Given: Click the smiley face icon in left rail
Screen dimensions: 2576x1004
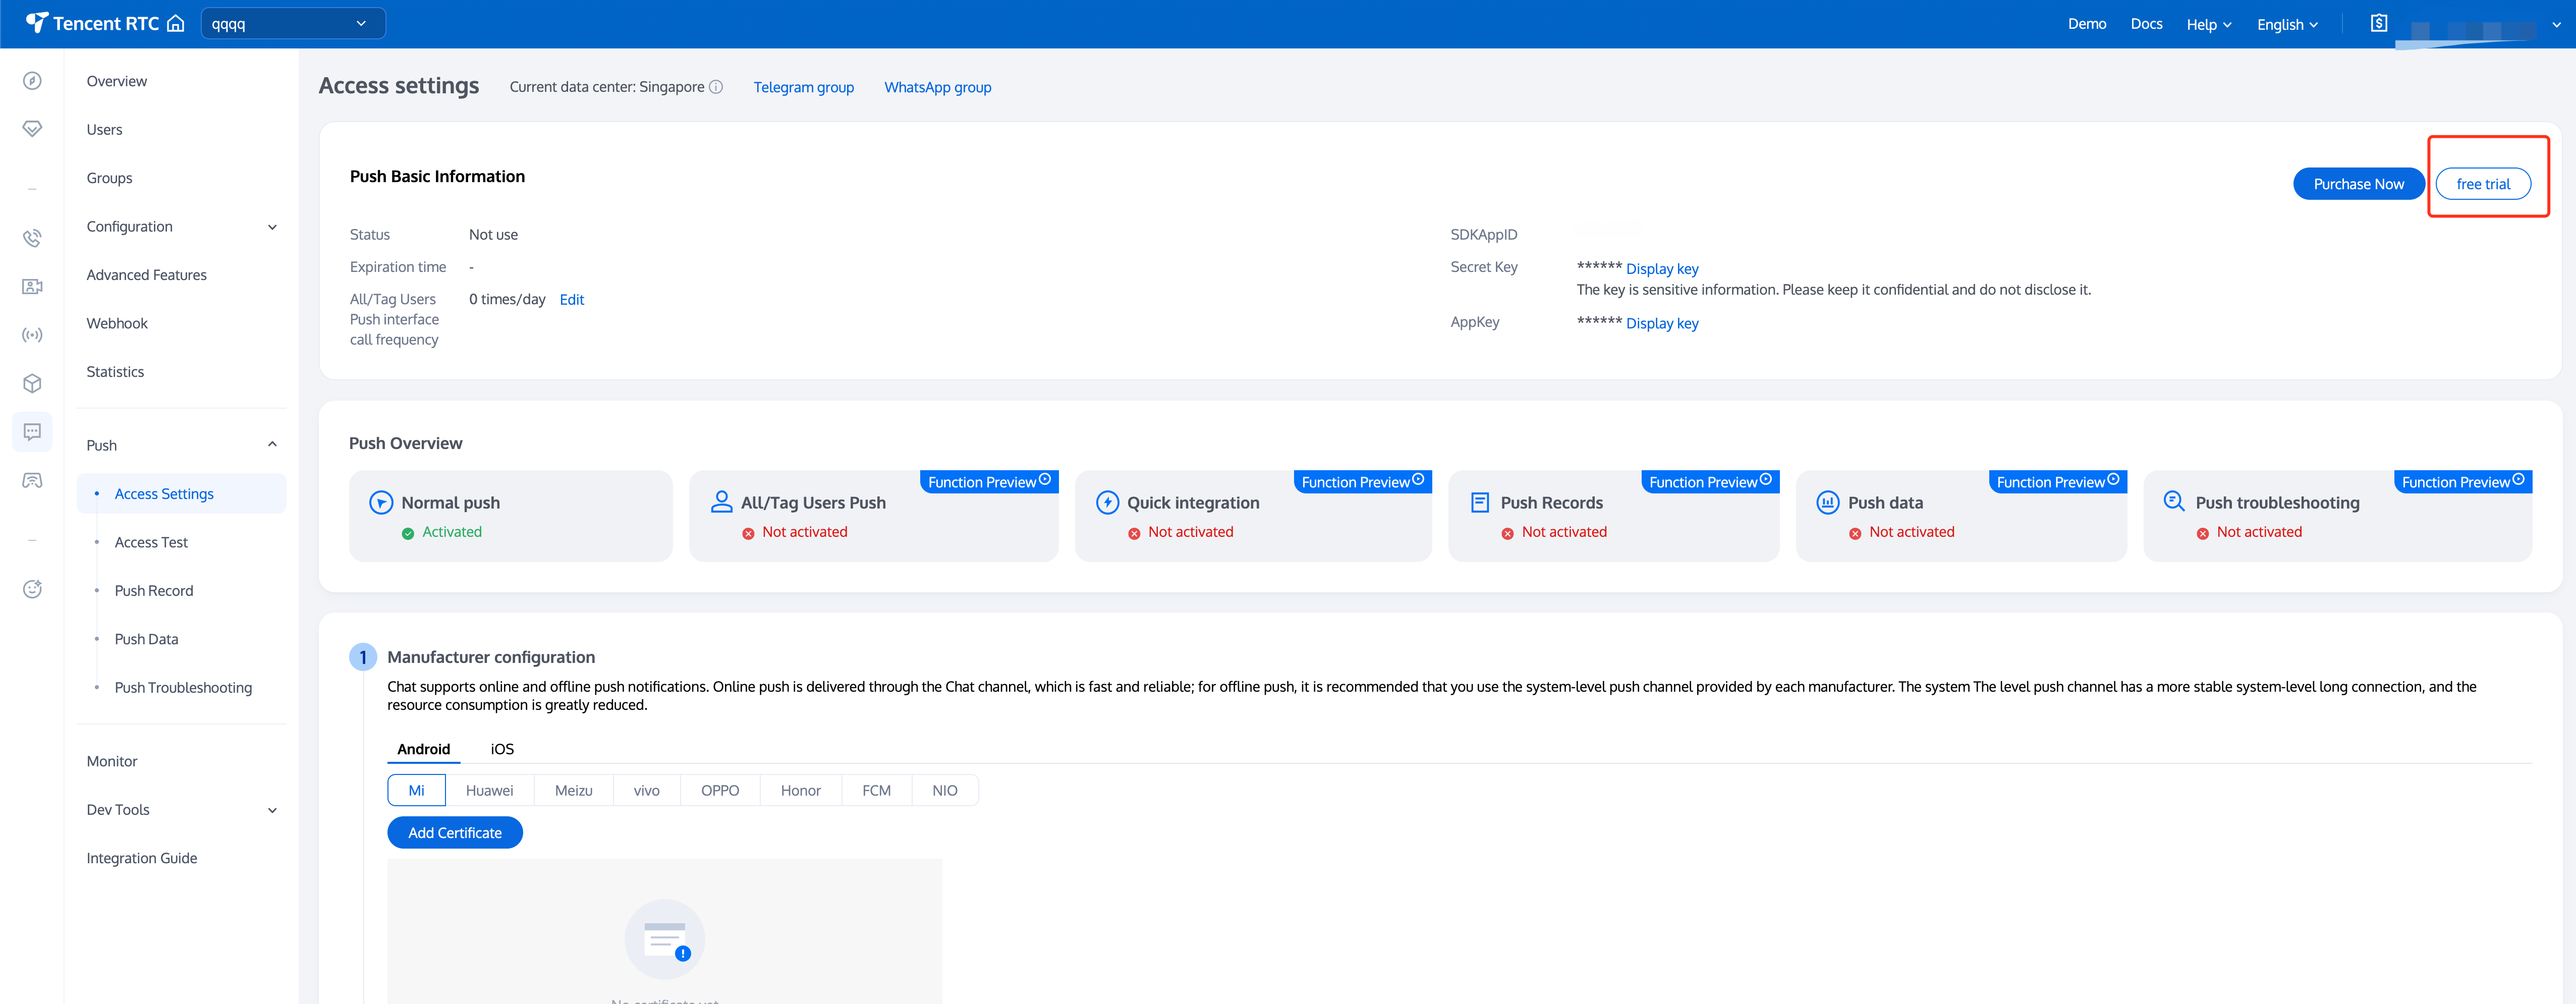Looking at the screenshot, I should point(32,589).
